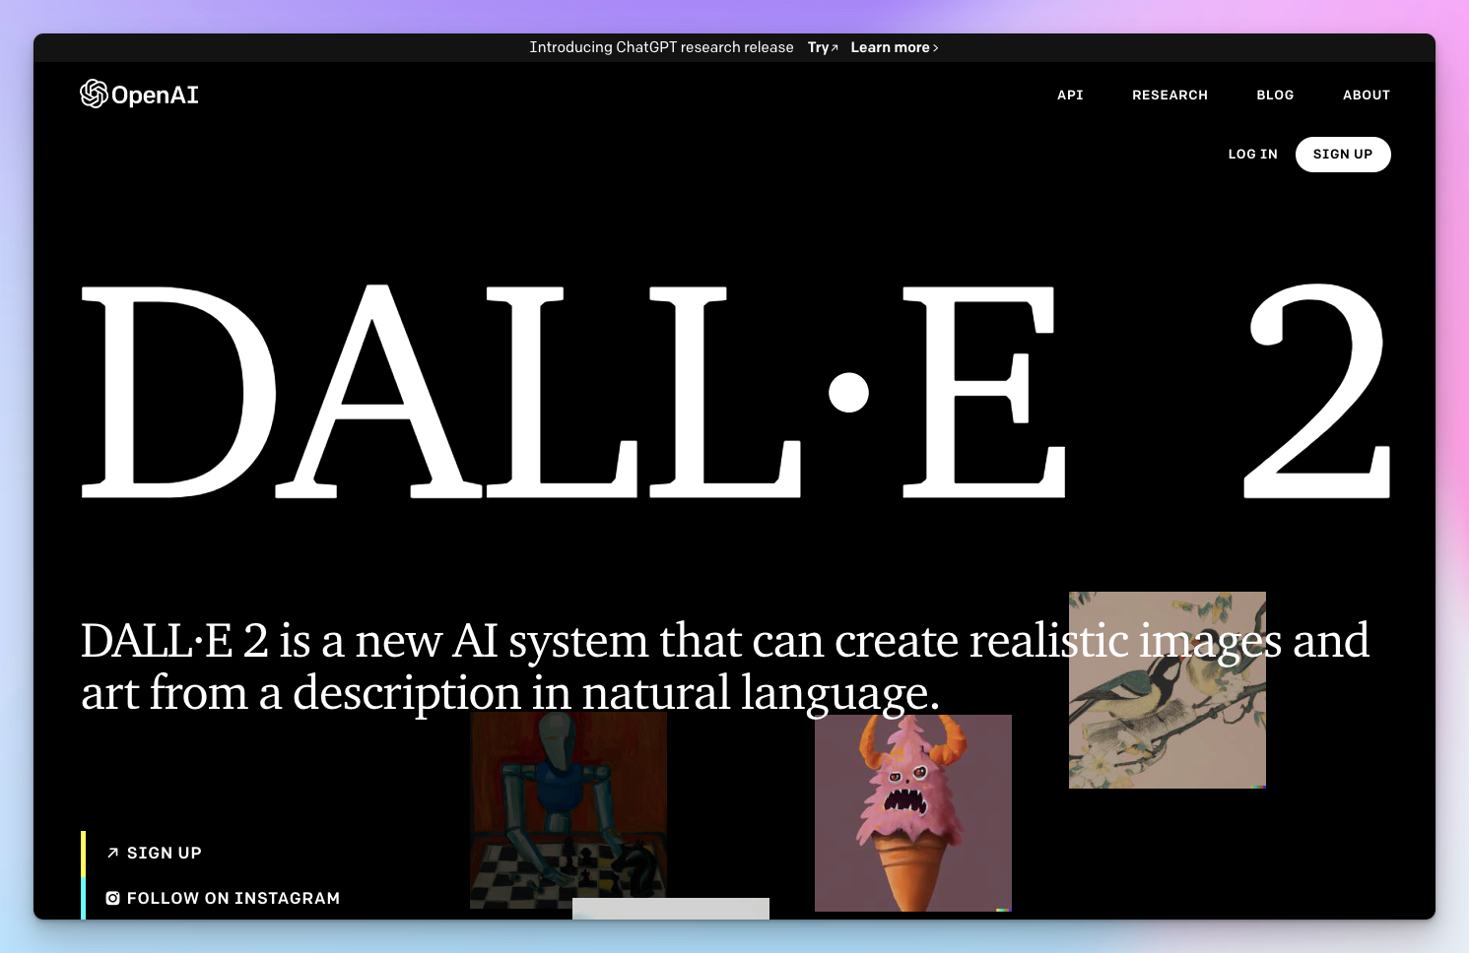This screenshot has width=1469, height=953.
Task: Click Follow on Instagram link
Action: point(223,898)
